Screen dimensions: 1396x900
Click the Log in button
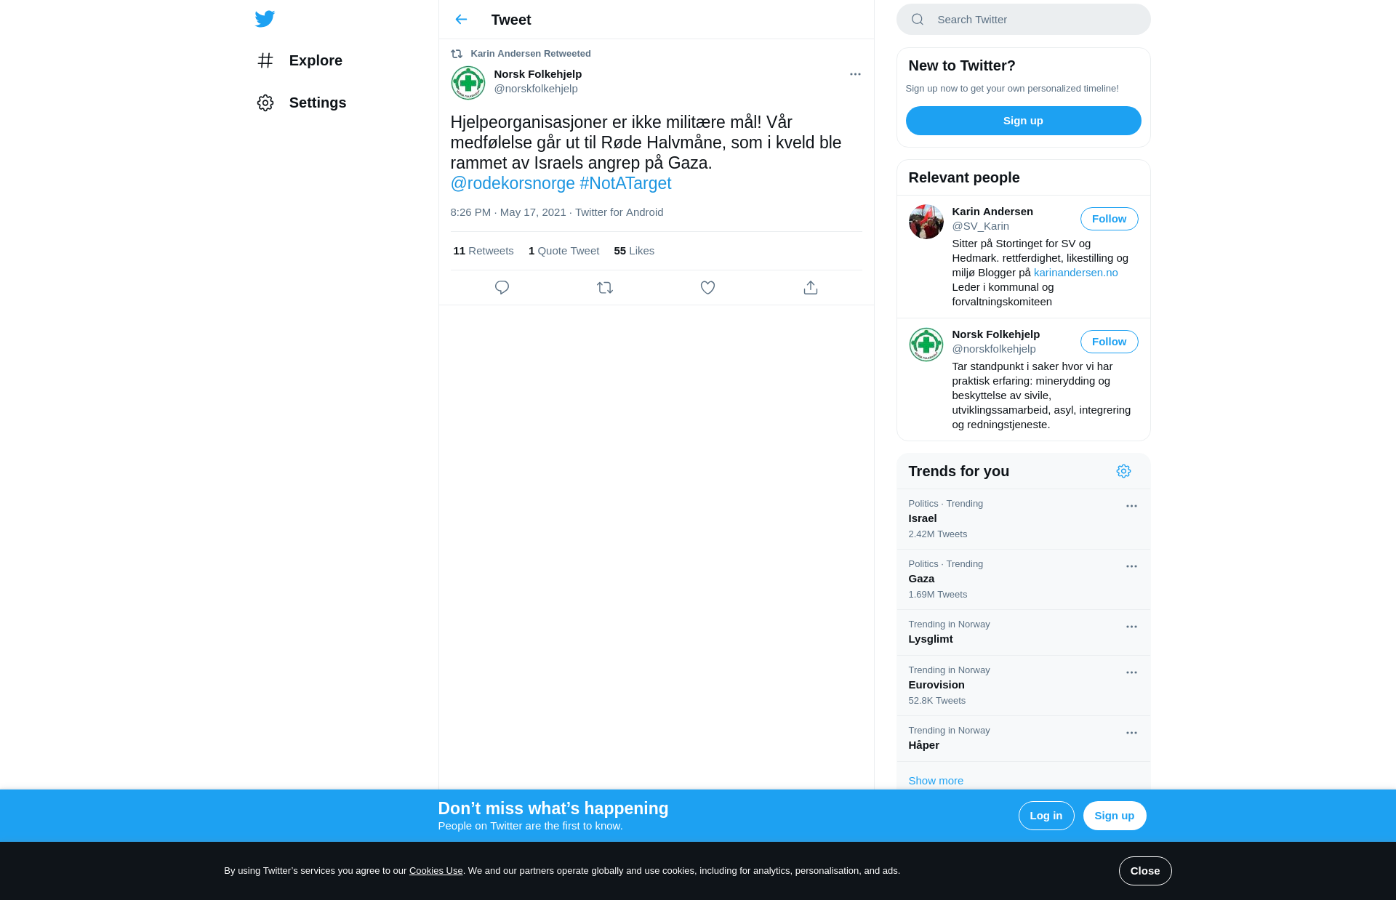point(1046,816)
